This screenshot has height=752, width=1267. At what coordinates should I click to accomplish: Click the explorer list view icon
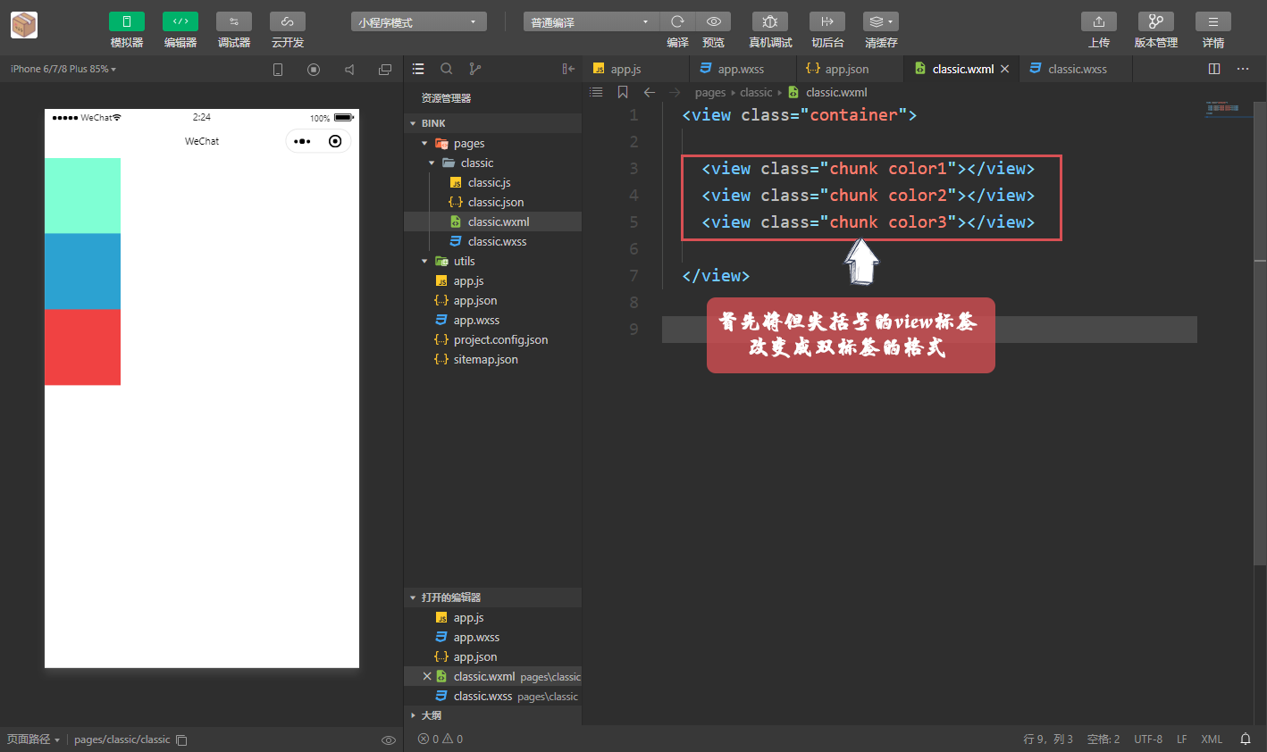coord(418,69)
